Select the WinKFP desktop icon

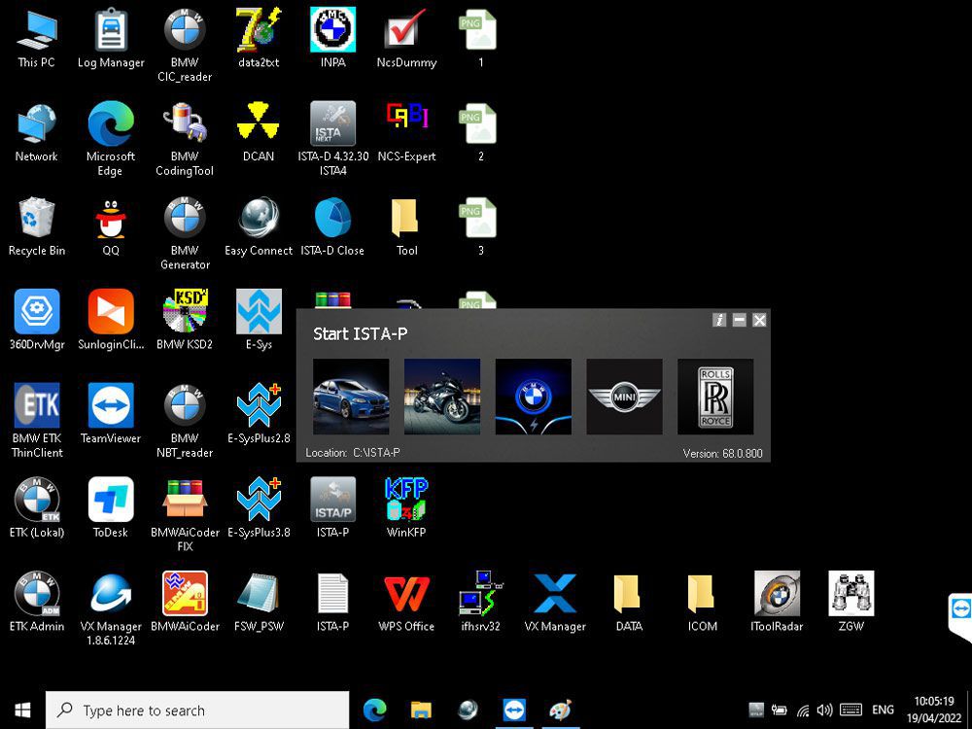coord(406,508)
